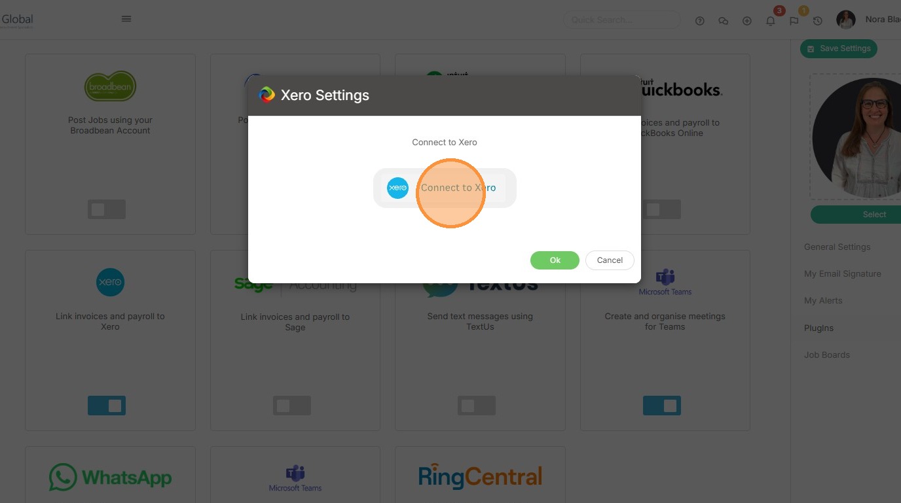
Task: Click the Connect to Xero button
Action: click(445, 188)
